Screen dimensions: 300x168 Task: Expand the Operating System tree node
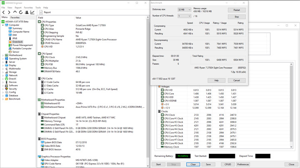3,58
